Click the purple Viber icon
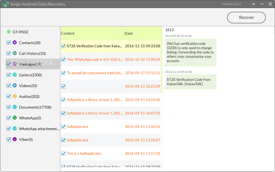This screenshot has height=172, width=275. 15,139
